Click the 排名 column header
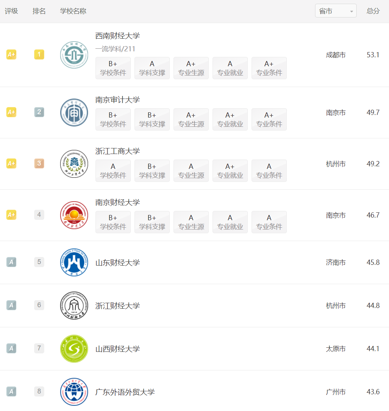This screenshot has width=389, height=411. click(39, 11)
